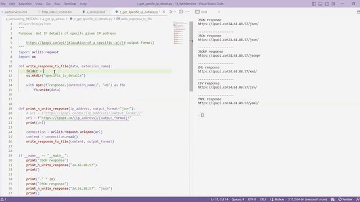Switch to the a_restapi.md tab
The width and height of the screenshot is (360, 202).
pos(96,12)
